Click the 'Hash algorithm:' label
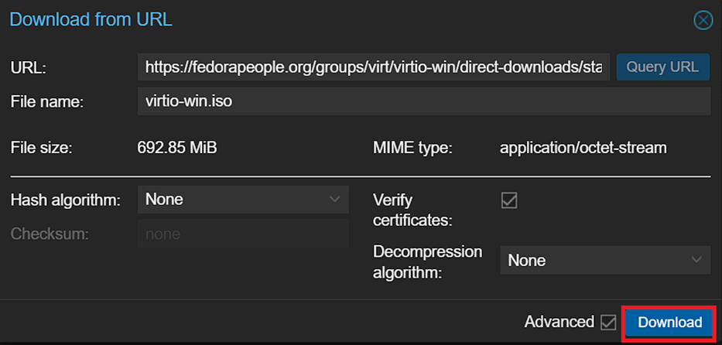The image size is (722, 345). pos(66,200)
